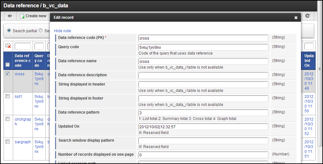Click the Updated On column header
323x164 pixels.
coord(309,60)
